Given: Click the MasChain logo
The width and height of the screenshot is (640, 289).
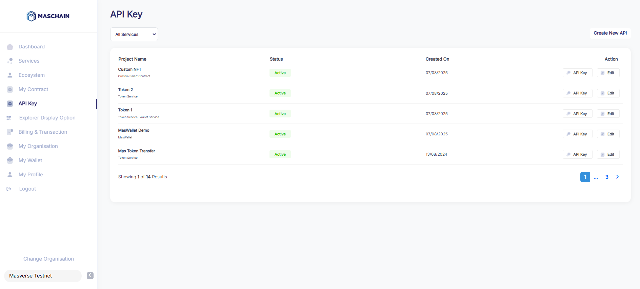Looking at the screenshot, I should point(48,16).
